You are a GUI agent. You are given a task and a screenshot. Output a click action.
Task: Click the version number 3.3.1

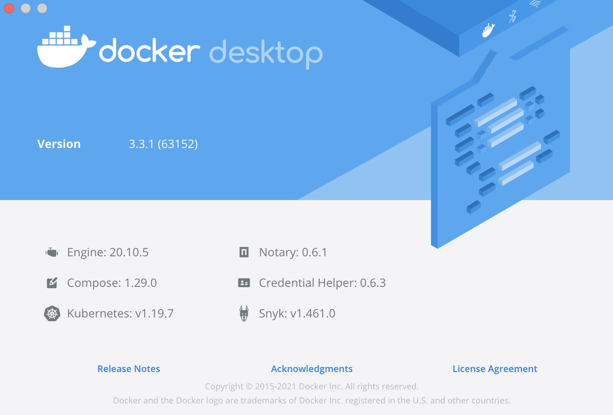click(x=163, y=144)
